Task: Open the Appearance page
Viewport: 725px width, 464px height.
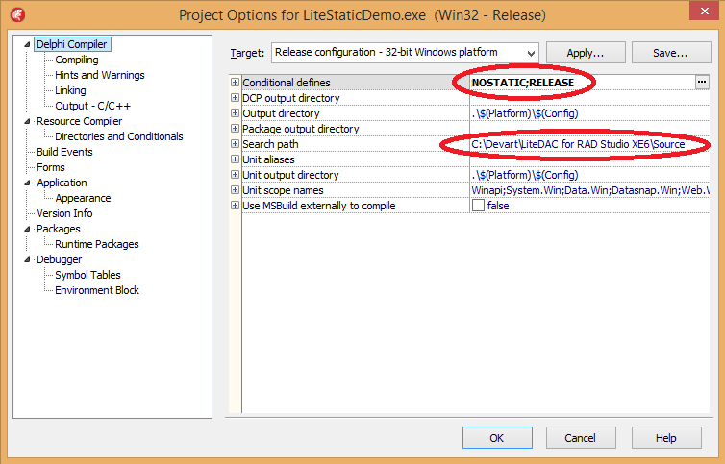Action: [84, 198]
